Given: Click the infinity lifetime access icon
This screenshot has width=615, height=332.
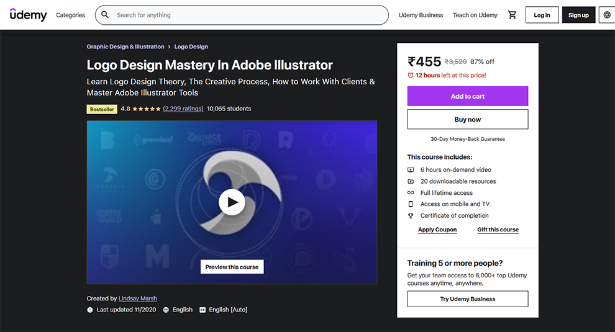Looking at the screenshot, I should 411,193.
